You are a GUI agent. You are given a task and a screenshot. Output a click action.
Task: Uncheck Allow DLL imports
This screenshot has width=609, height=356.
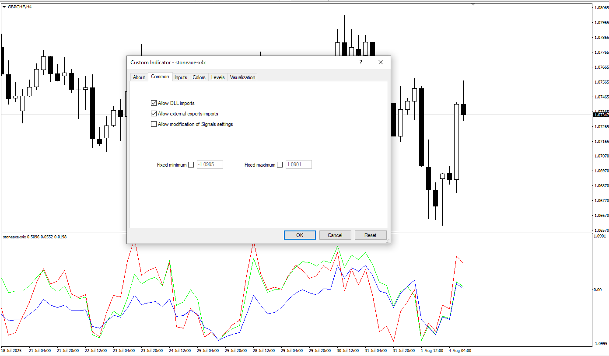(x=154, y=103)
